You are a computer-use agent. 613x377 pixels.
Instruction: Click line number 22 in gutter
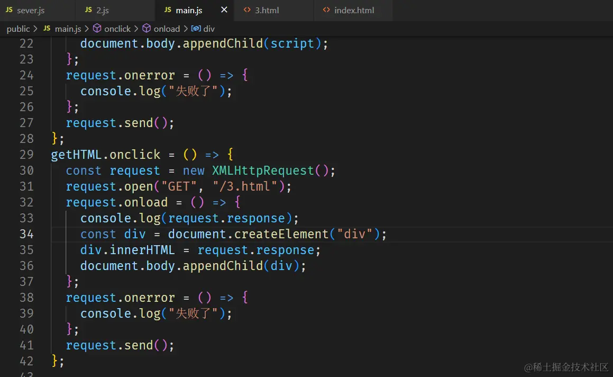click(x=26, y=43)
